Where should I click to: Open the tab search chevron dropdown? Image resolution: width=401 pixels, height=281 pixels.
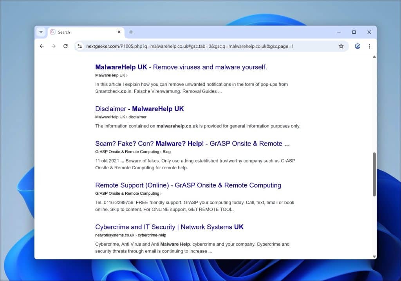(x=41, y=32)
